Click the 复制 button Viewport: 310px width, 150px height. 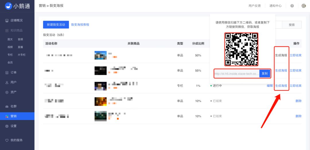coord(265,74)
